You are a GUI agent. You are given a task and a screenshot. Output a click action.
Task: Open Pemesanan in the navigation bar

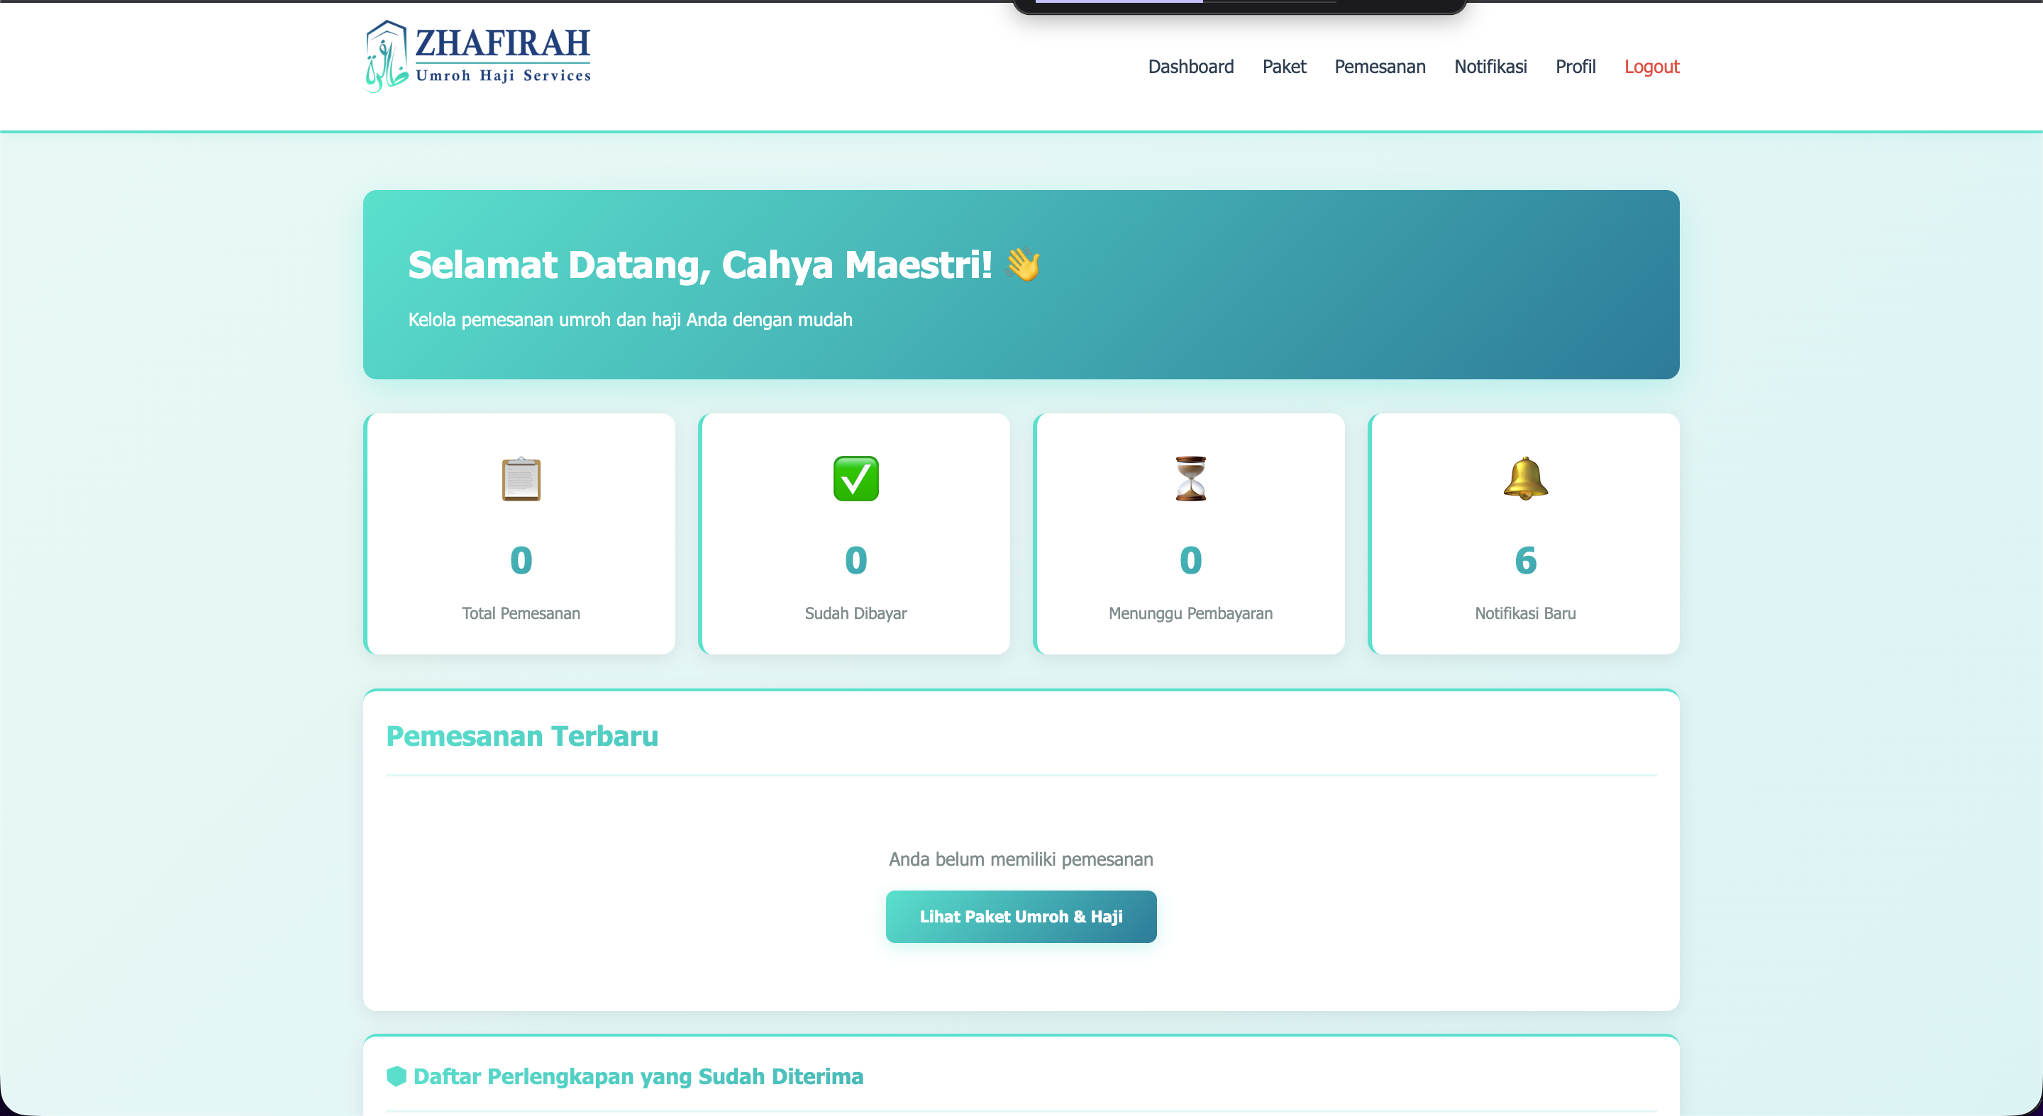point(1380,67)
